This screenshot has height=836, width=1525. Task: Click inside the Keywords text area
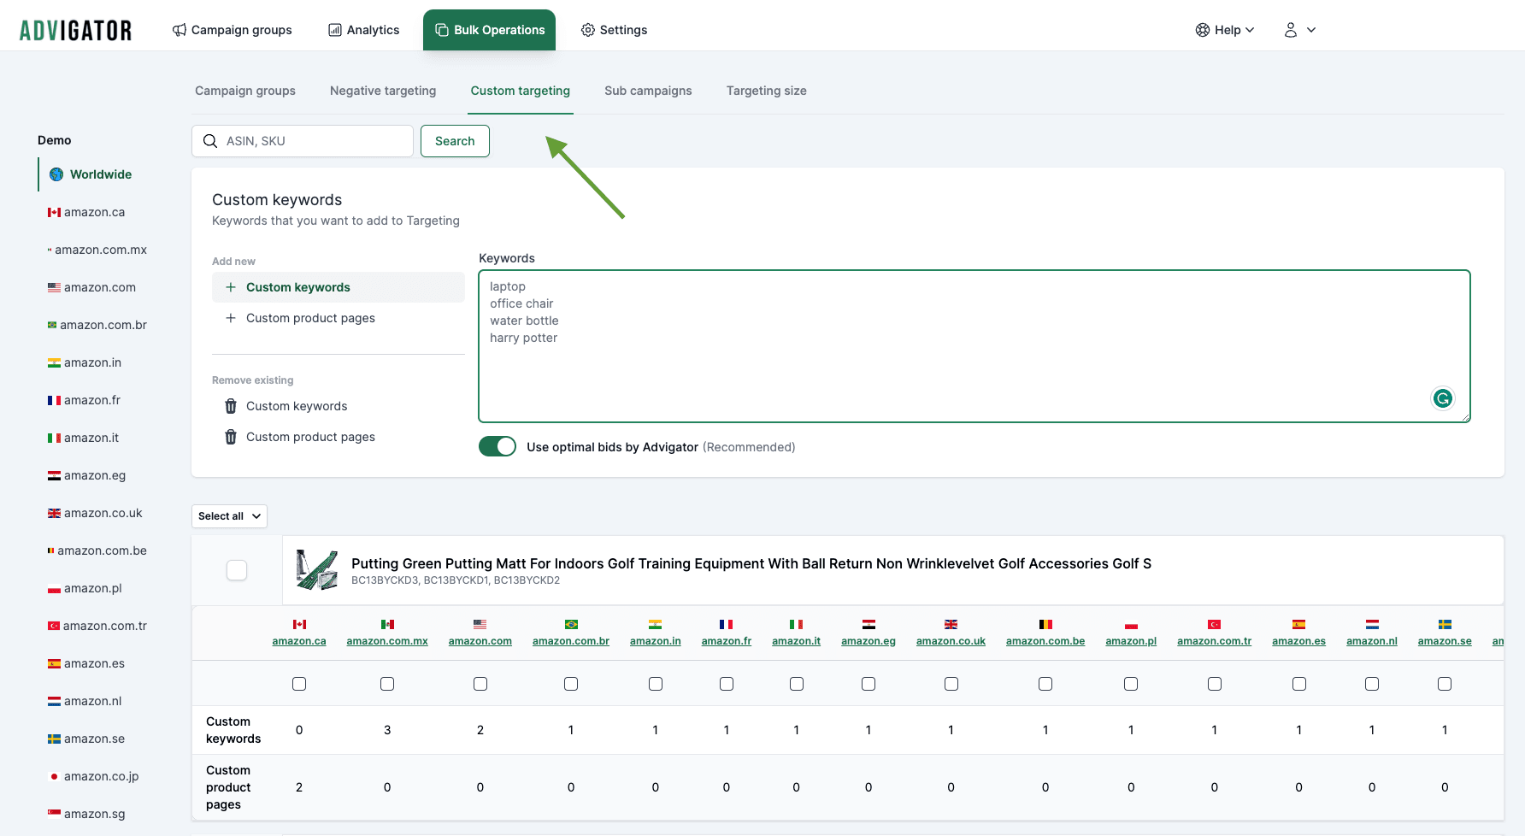(974, 346)
